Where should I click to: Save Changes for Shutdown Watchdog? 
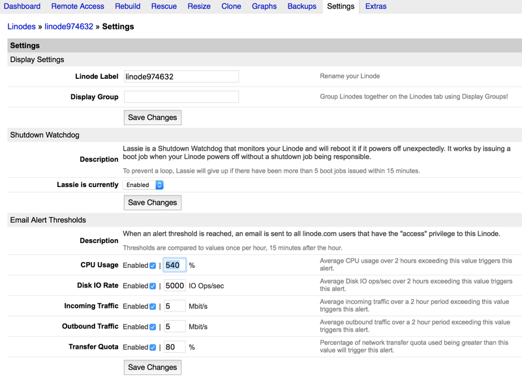tap(152, 203)
